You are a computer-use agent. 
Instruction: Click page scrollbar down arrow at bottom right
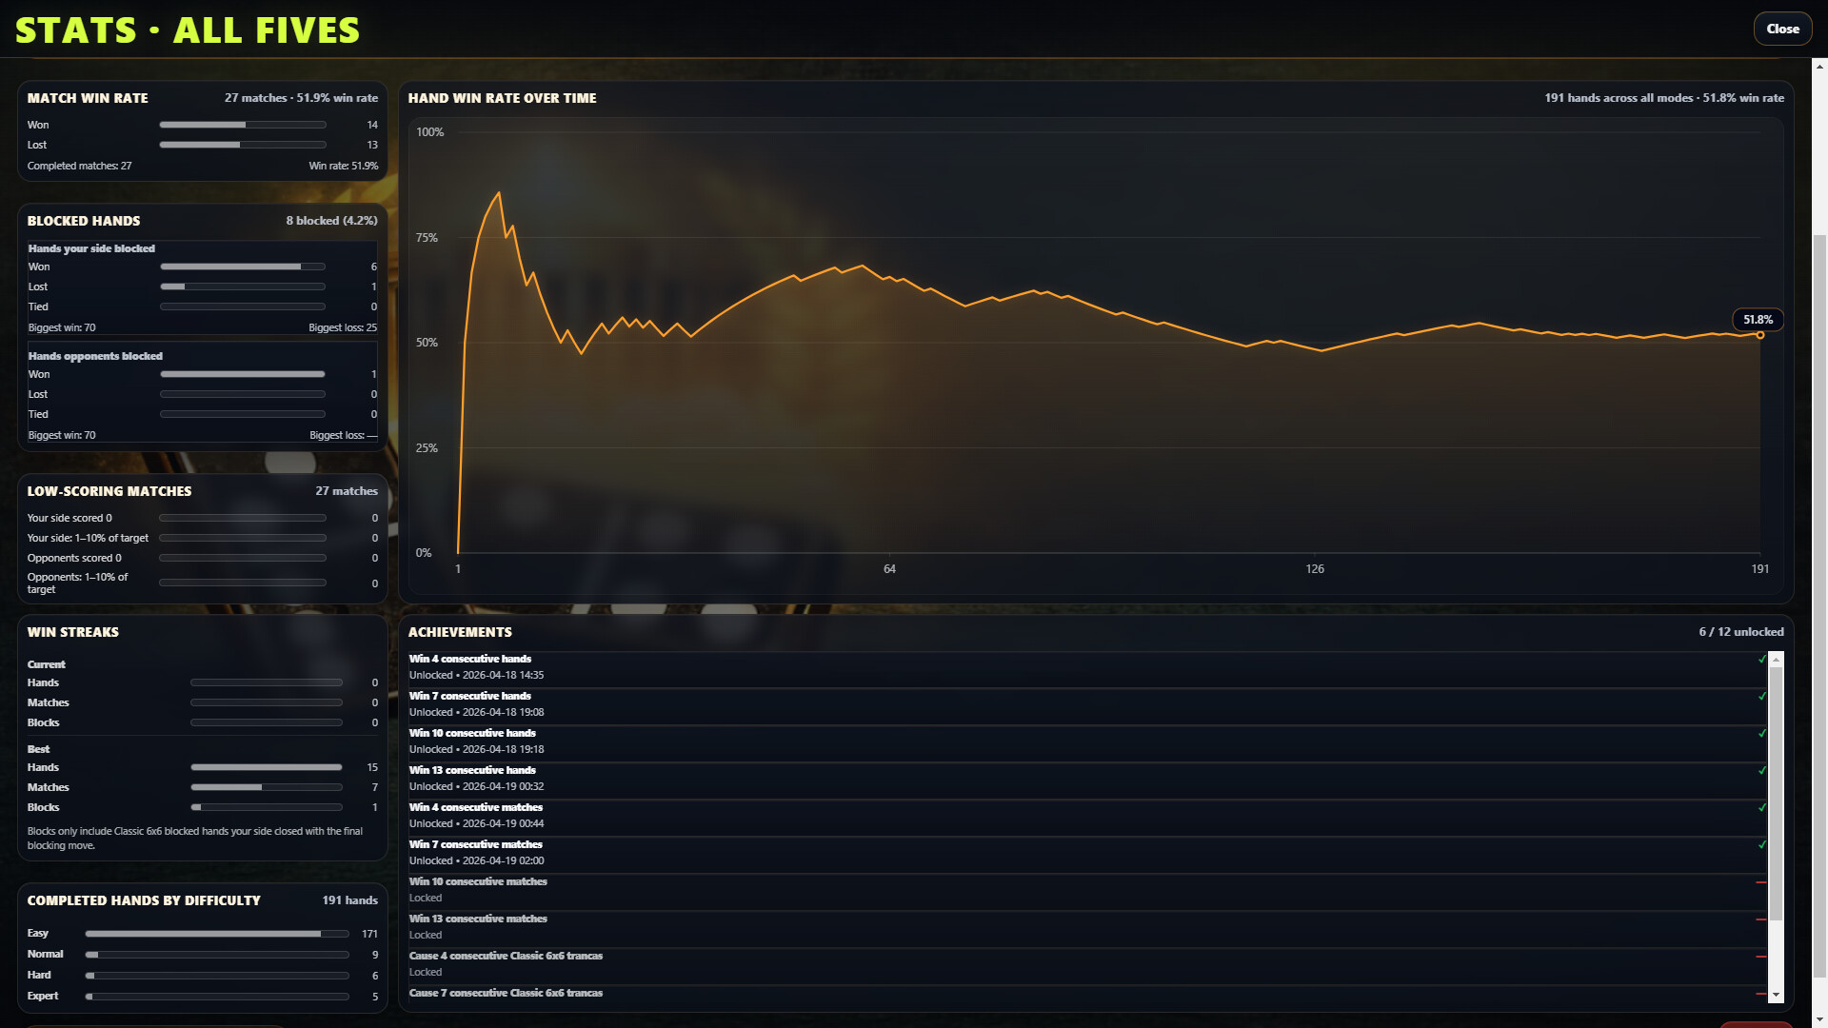(1819, 1019)
